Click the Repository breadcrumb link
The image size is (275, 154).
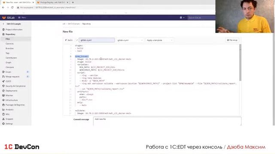86,24
